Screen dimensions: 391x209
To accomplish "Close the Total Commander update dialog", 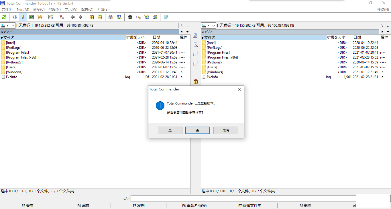I will pyautogui.click(x=239, y=89).
